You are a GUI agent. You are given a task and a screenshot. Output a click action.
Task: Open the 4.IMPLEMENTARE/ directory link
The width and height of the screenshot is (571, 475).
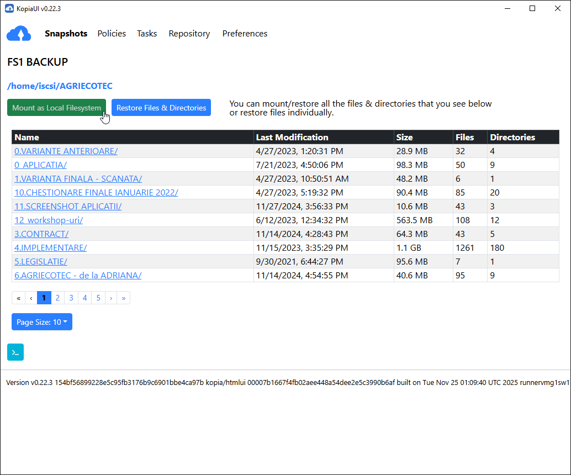pyautogui.click(x=51, y=248)
